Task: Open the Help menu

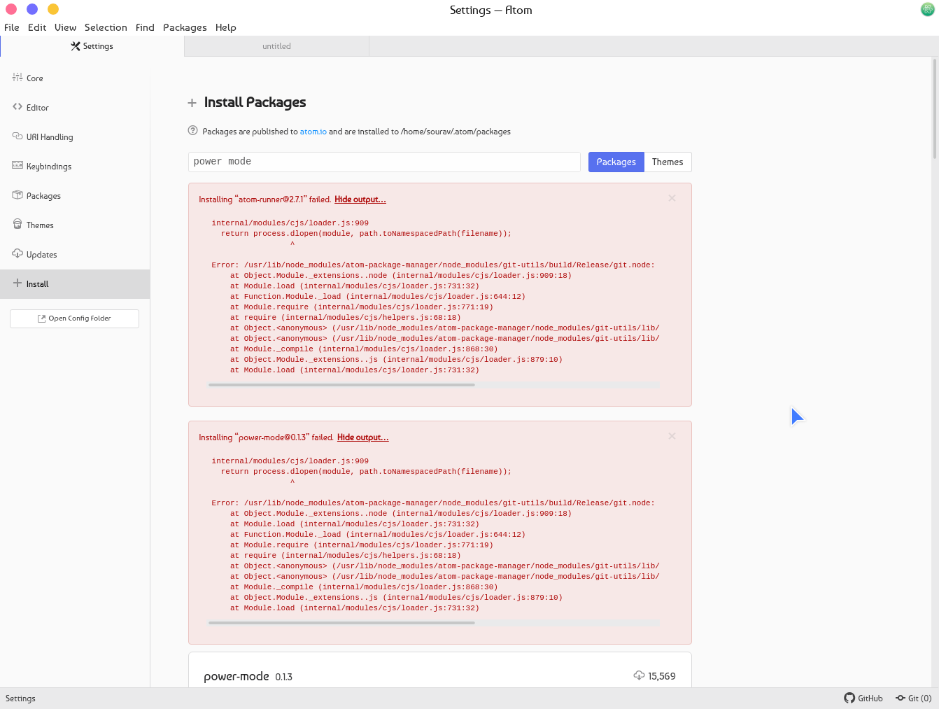Action: tap(226, 27)
